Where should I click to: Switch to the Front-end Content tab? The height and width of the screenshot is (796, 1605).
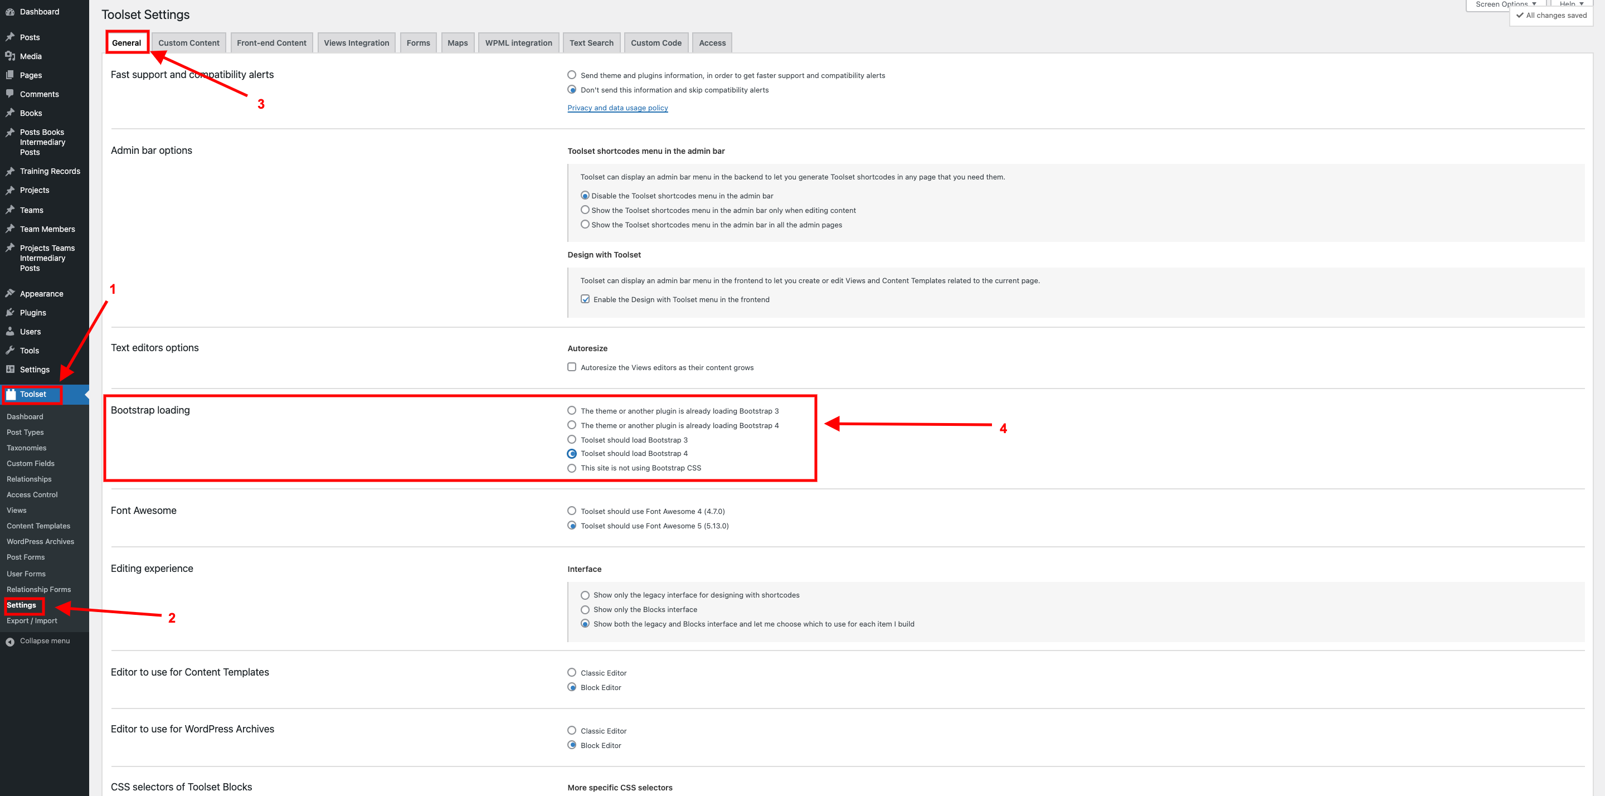(x=271, y=43)
